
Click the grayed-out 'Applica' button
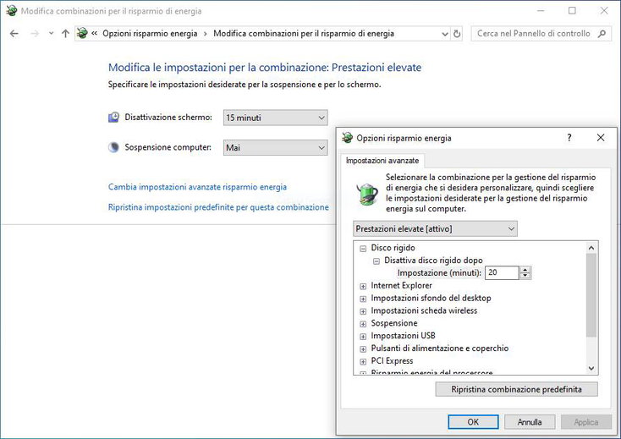click(586, 422)
